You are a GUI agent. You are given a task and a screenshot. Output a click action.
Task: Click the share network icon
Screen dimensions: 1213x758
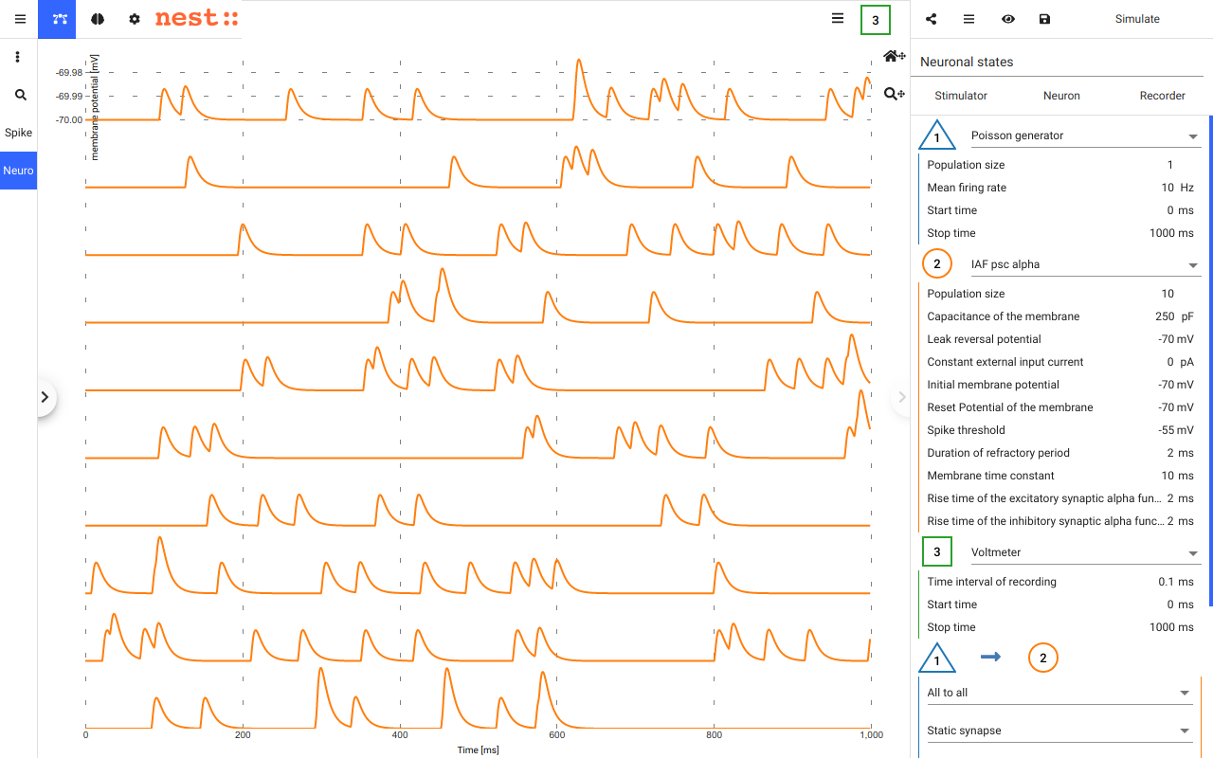931,19
